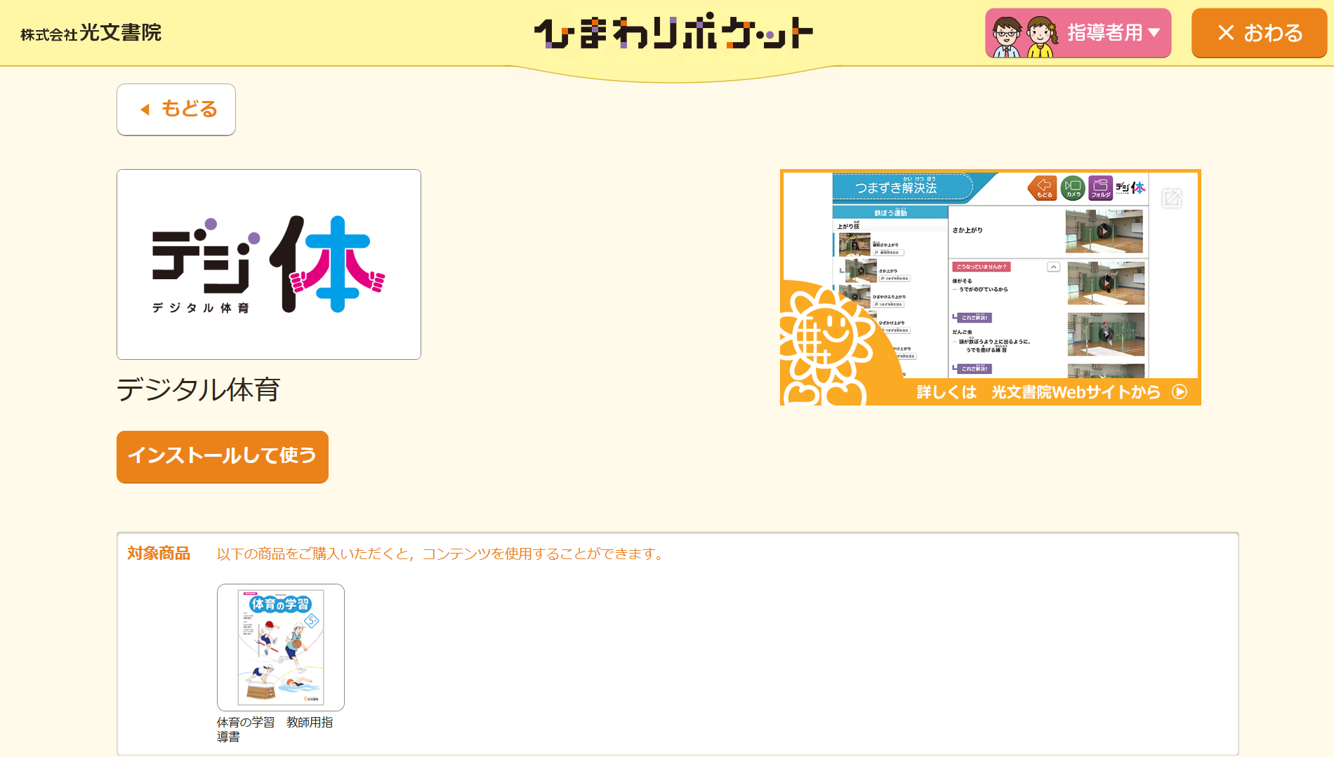Click the 株式会社光文書院 company logo

tap(91, 33)
